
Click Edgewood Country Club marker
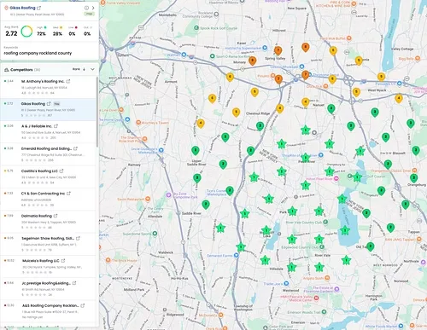click(x=322, y=247)
